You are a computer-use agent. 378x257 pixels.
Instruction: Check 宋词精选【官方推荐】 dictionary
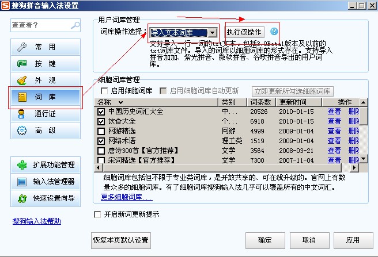[x=101, y=160]
